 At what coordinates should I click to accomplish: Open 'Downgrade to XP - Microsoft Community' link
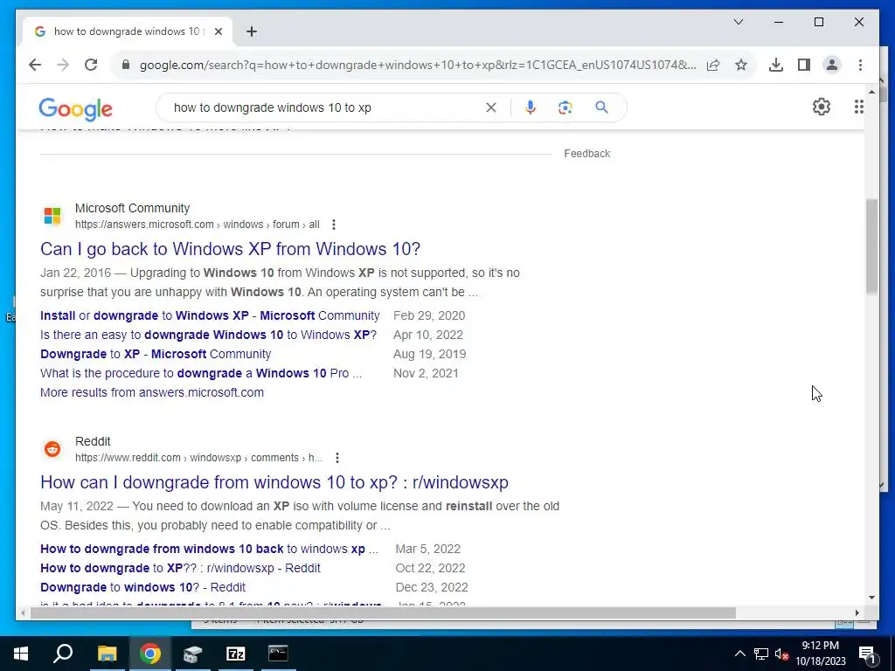[156, 354]
